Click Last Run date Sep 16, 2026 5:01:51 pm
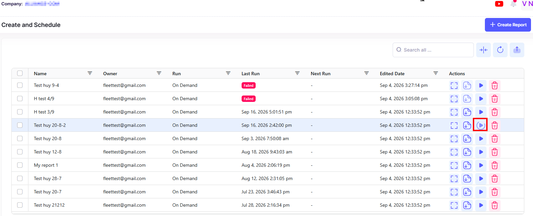 tap(267, 112)
